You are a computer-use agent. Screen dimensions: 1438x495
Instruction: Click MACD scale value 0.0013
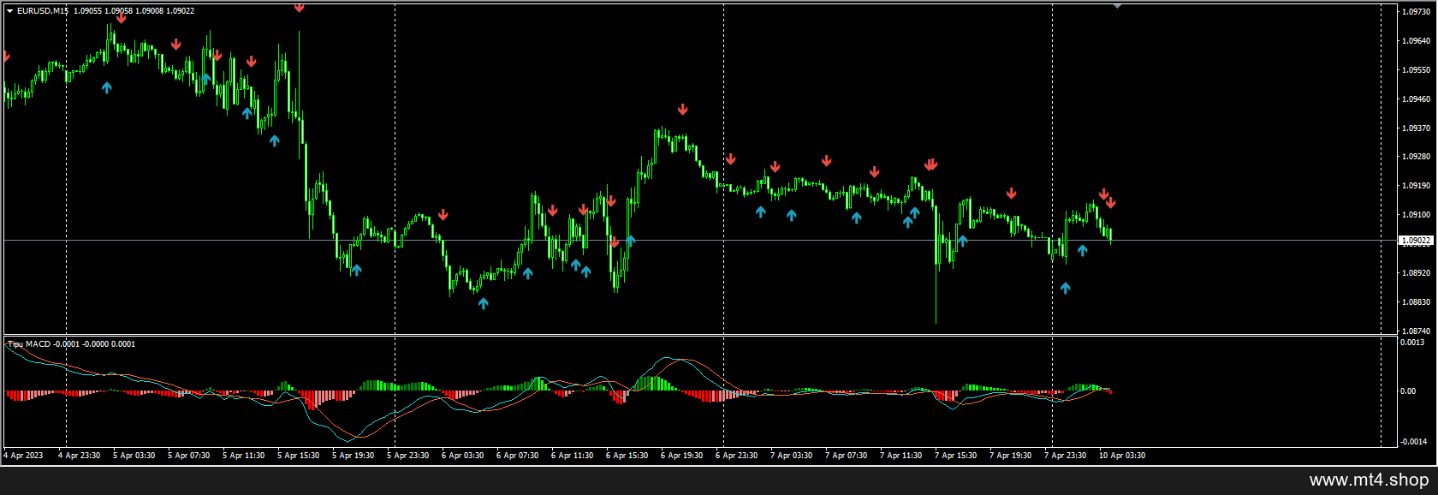pos(1412,343)
